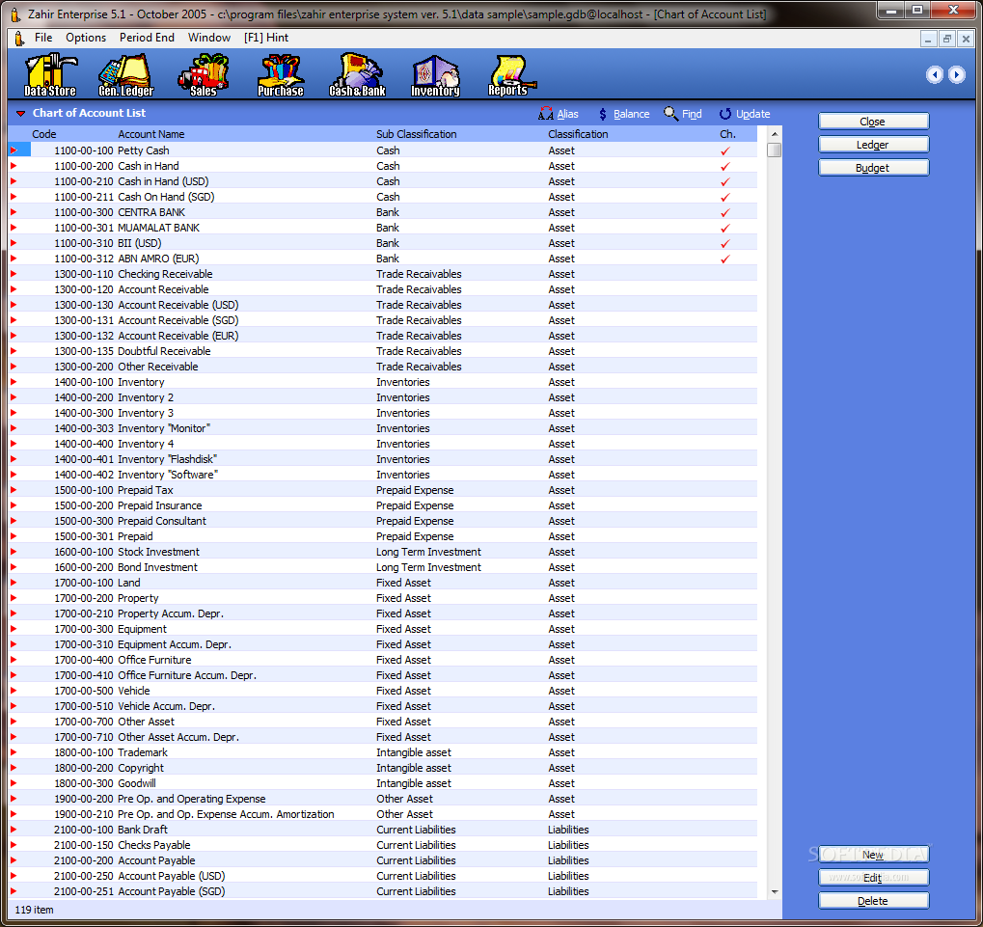Sort by Account Name column header
The width and height of the screenshot is (983, 927).
tap(151, 134)
